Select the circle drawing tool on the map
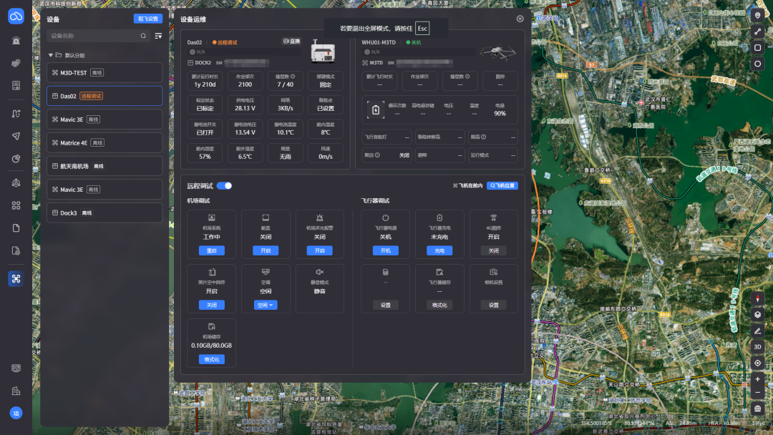Screen dimensions: 773x435 (758, 64)
